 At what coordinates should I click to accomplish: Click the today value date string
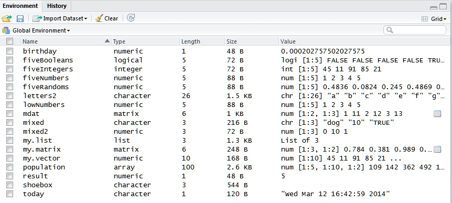click(335, 194)
